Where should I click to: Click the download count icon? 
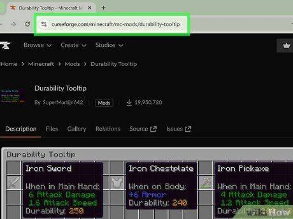click(x=129, y=103)
